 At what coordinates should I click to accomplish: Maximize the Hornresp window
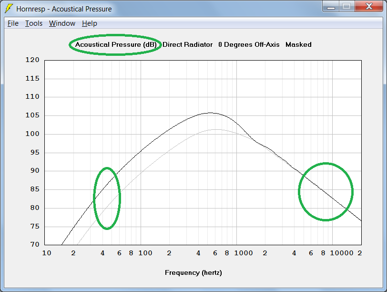click(347, 6)
